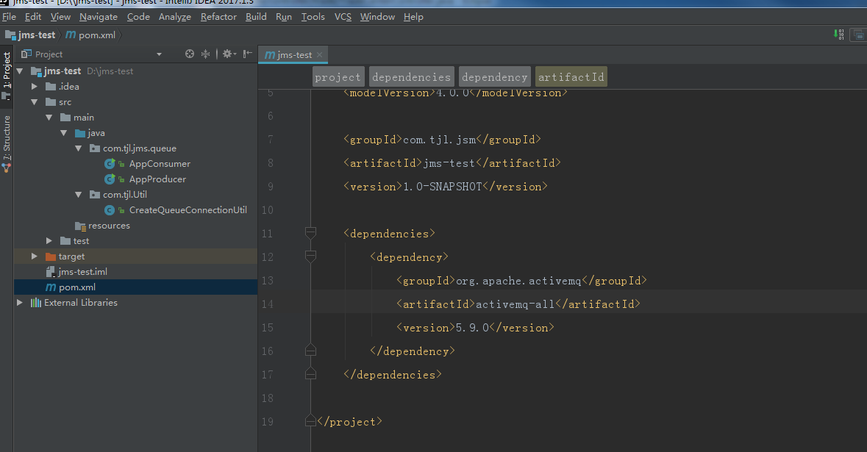The height and width of the screenshot is (452, 867).
Task: Open the Project view type dropdown
Action: pos(159,54)
